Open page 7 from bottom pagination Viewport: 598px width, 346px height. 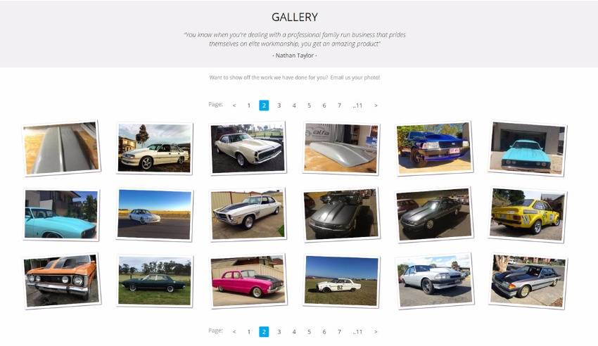[339, 332]
